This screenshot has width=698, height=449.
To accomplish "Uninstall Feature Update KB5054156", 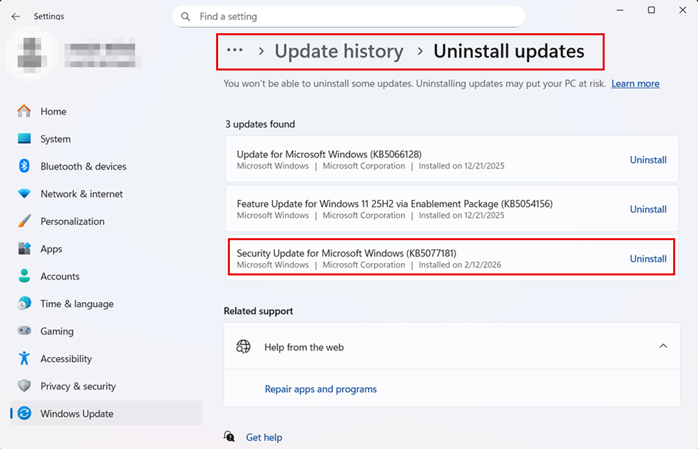I will pos(648,209).
